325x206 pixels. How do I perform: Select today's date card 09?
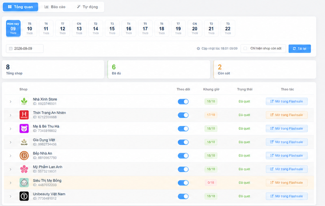tap(13, 29)
